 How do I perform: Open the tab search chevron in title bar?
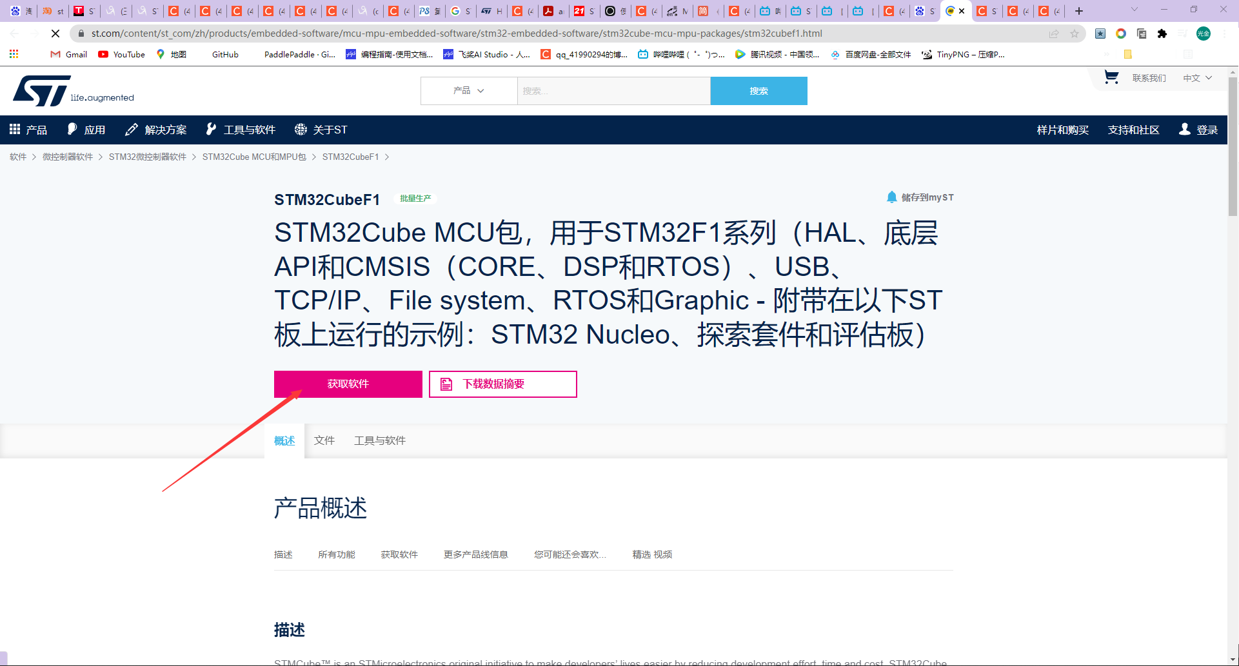[x=1135, y=10]
